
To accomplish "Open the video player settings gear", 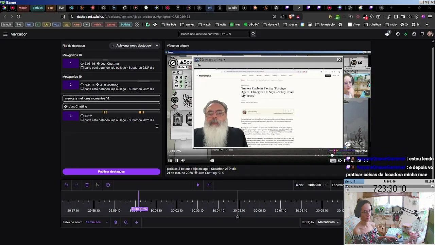I will [x=340, y=161].
